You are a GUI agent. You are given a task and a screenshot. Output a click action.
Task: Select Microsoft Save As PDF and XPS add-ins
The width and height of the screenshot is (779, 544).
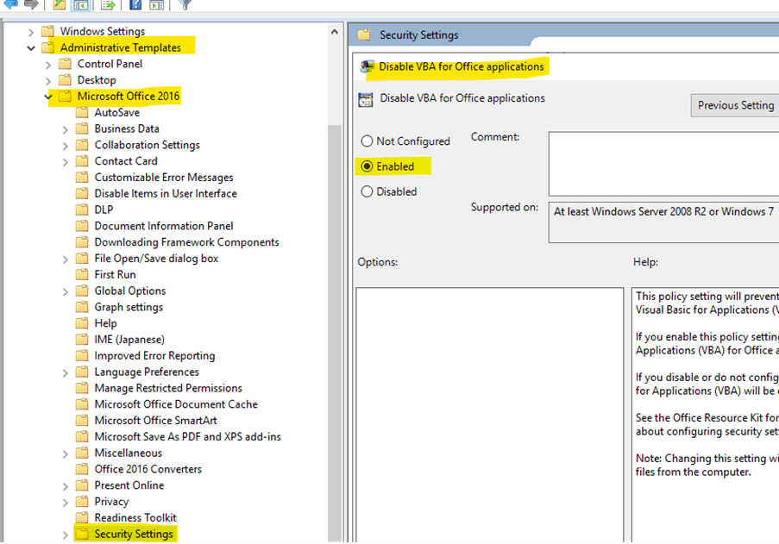188,437
